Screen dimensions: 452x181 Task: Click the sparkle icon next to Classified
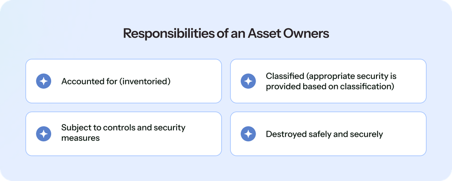coord(248,81)
